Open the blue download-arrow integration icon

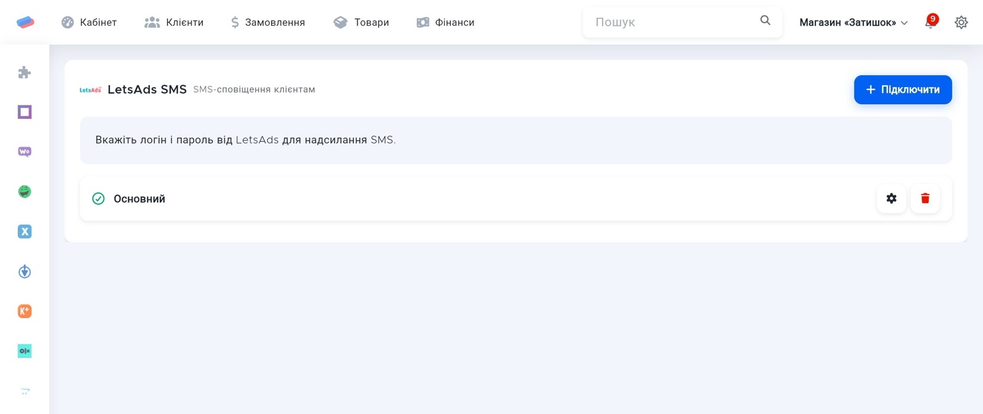click(x=25, y=272)
